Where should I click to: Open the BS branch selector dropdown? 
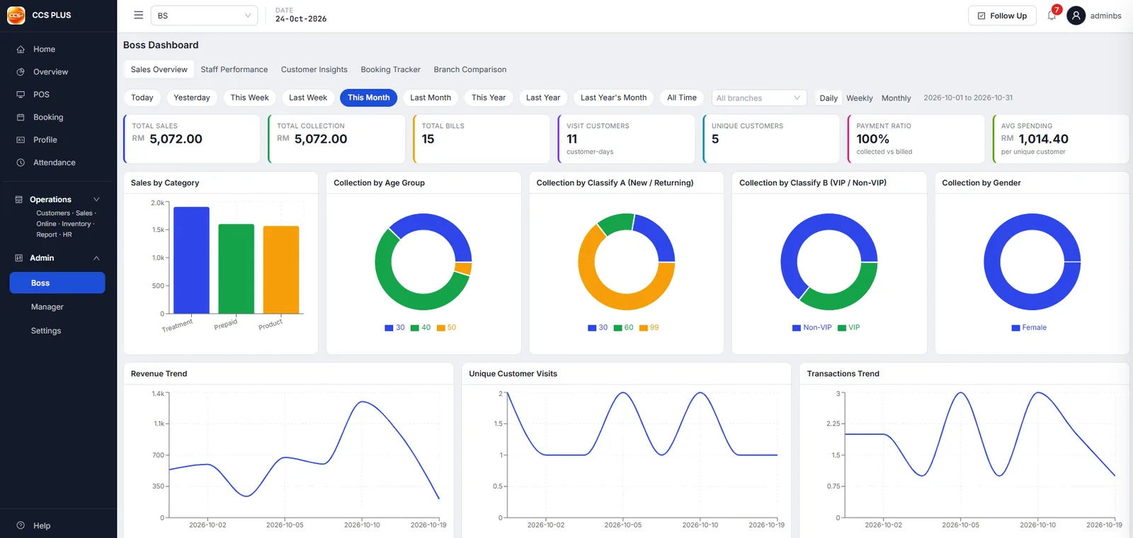pos(204,16)
